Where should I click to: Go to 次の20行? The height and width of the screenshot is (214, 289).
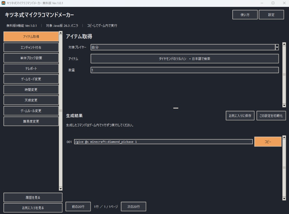[133, 207]
